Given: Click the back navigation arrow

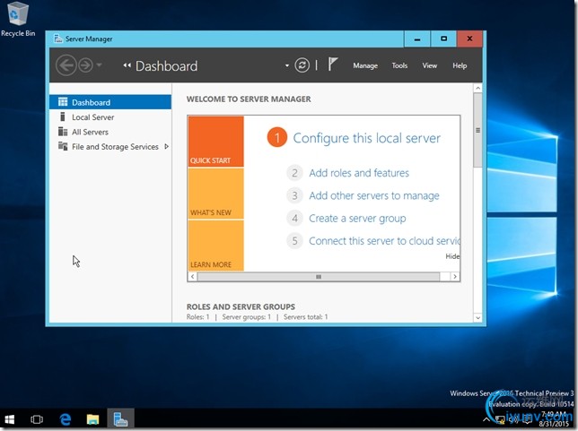Looking at the screenshot, I should point(66,65).
